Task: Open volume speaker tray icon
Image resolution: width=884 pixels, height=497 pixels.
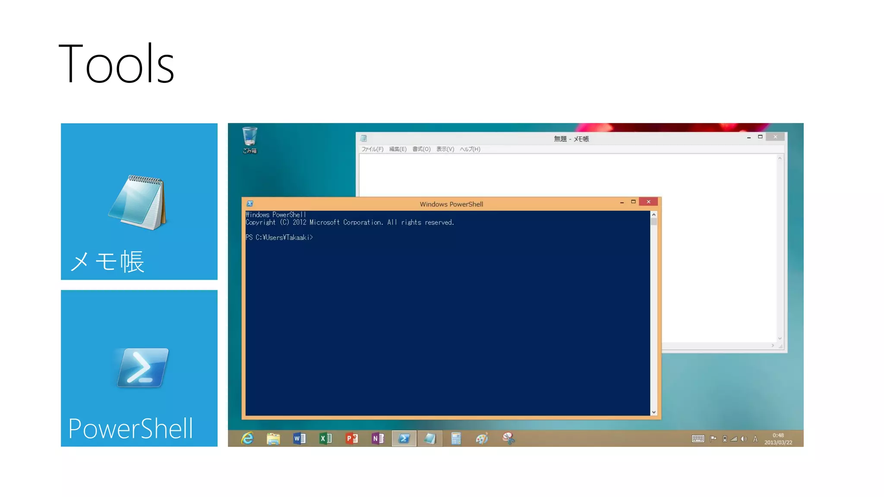Action: [744, 439]
